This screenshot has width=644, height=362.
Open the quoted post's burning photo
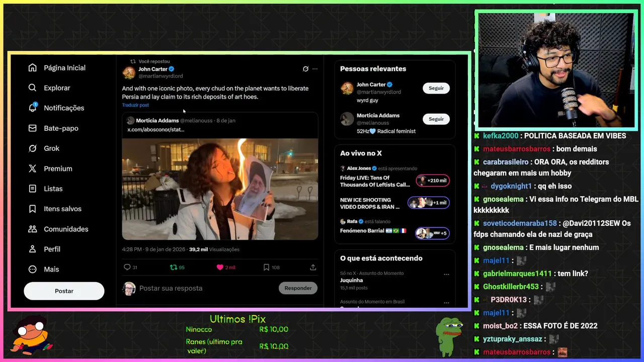click(220, 189)
